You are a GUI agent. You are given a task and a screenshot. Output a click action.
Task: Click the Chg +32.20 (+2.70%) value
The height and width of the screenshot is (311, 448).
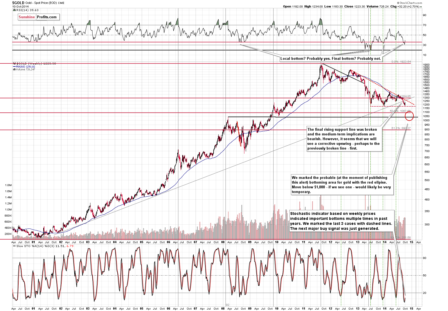click(x=406, y=6)
